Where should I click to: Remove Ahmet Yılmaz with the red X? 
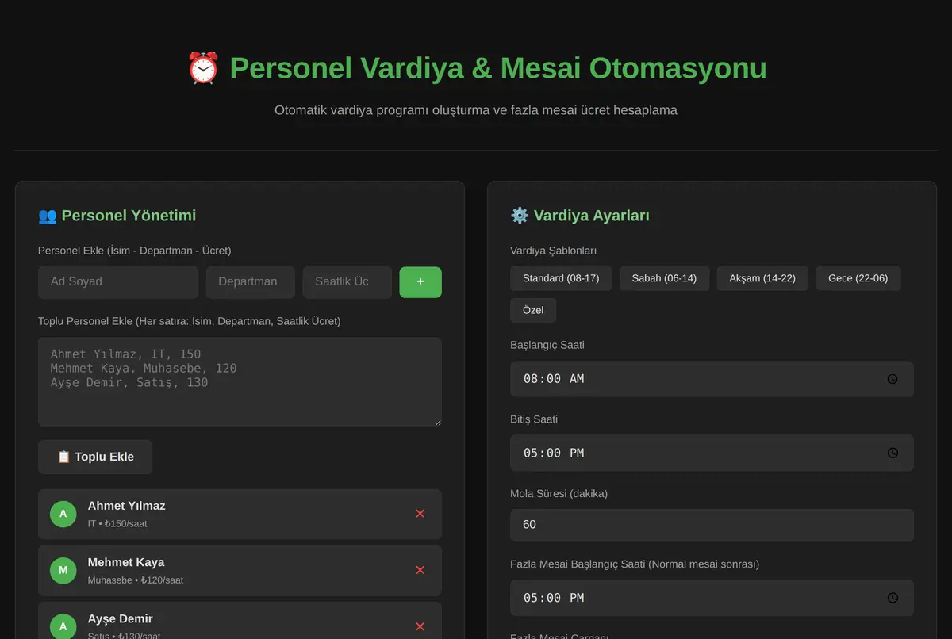coord(420,514)
